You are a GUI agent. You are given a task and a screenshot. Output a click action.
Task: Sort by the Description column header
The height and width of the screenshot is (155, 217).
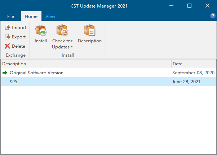click(86, 64)
